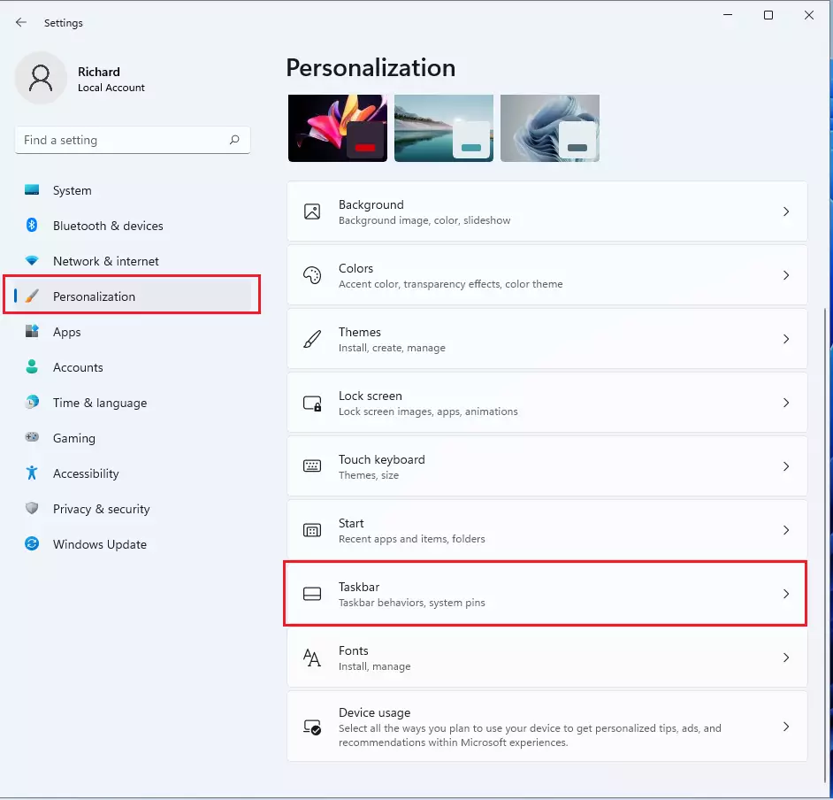The width and height of the screenshot is (833, 800).
Task: Select the Privacy shield icon
Action: (32, 508)
